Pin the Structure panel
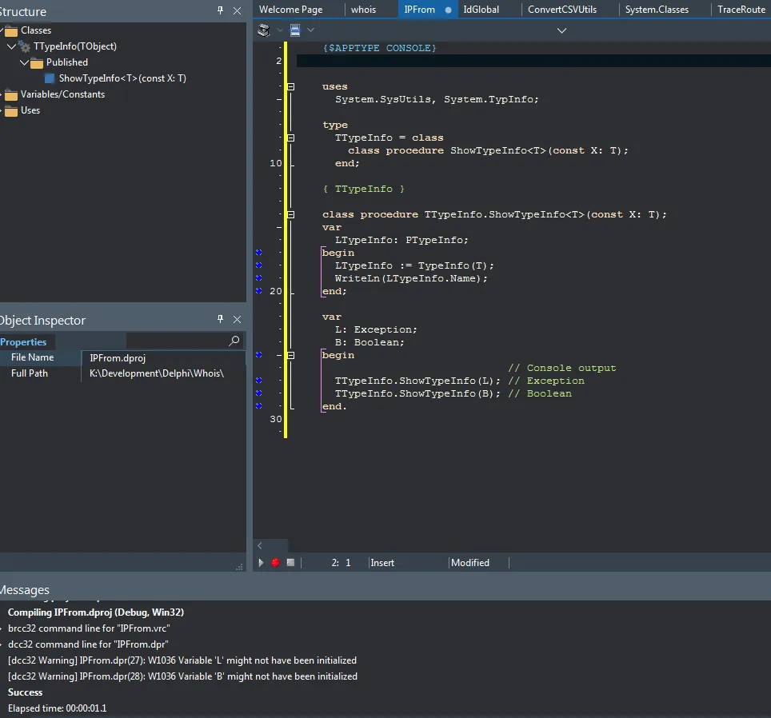This screenshot has width=771, height=718. [x=221, y=10]
